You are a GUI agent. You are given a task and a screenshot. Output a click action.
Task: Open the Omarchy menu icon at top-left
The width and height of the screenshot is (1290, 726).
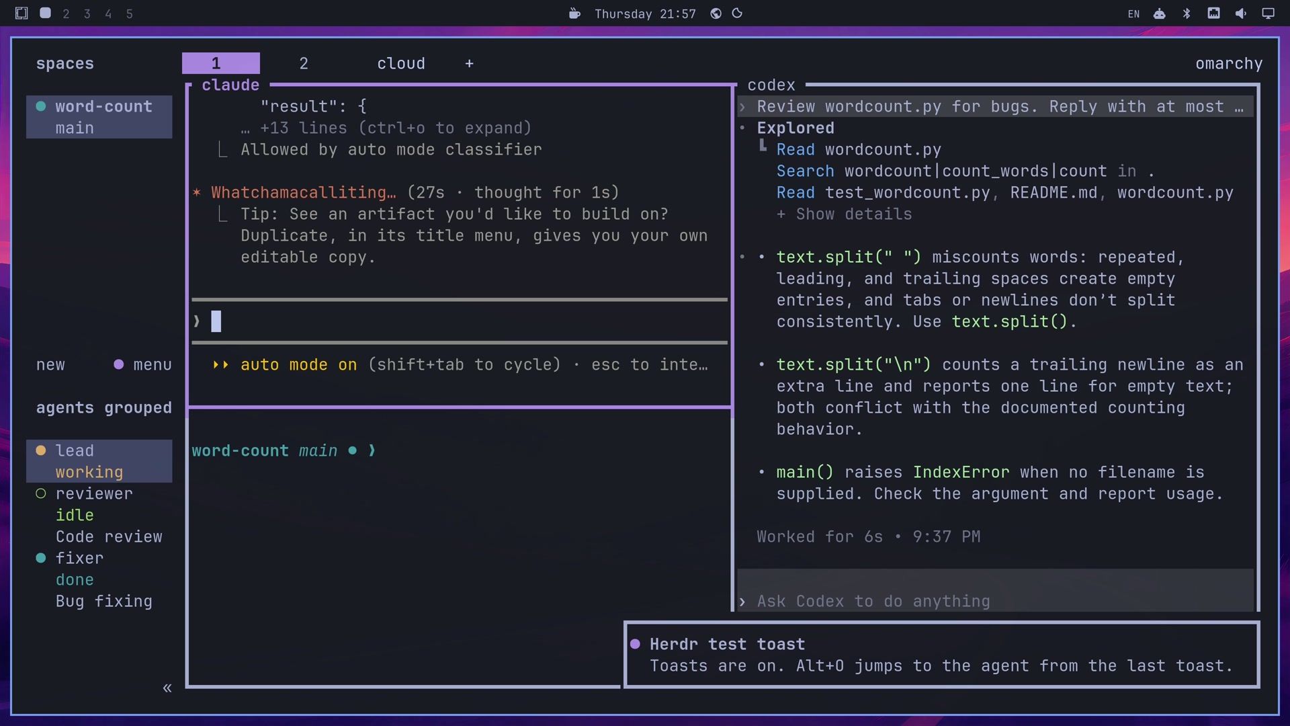point(21,13)
